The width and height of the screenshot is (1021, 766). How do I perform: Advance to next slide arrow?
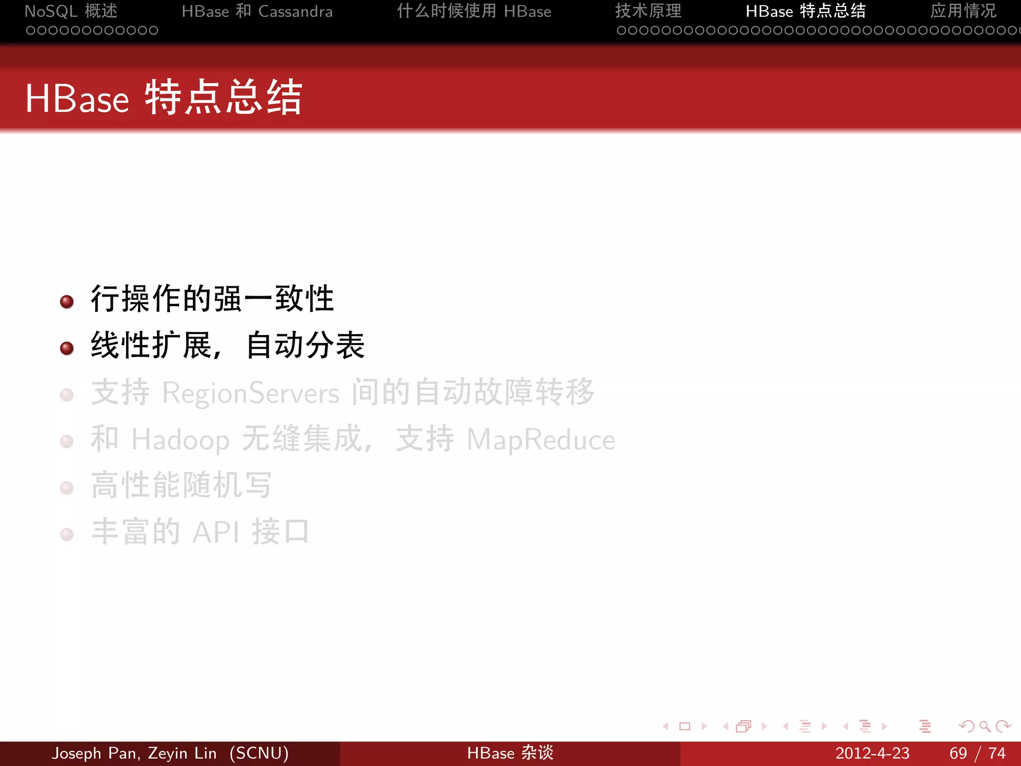pyautogui.click(x=704, y=726)
